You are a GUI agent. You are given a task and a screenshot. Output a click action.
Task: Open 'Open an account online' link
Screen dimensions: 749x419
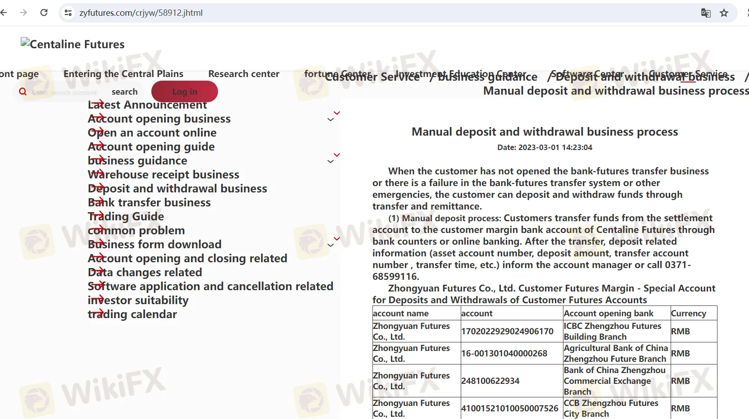point(152,132)
